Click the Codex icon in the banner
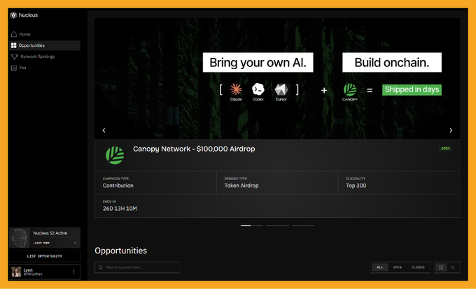This screenshot has width=476, height=289. click(258, 89)
